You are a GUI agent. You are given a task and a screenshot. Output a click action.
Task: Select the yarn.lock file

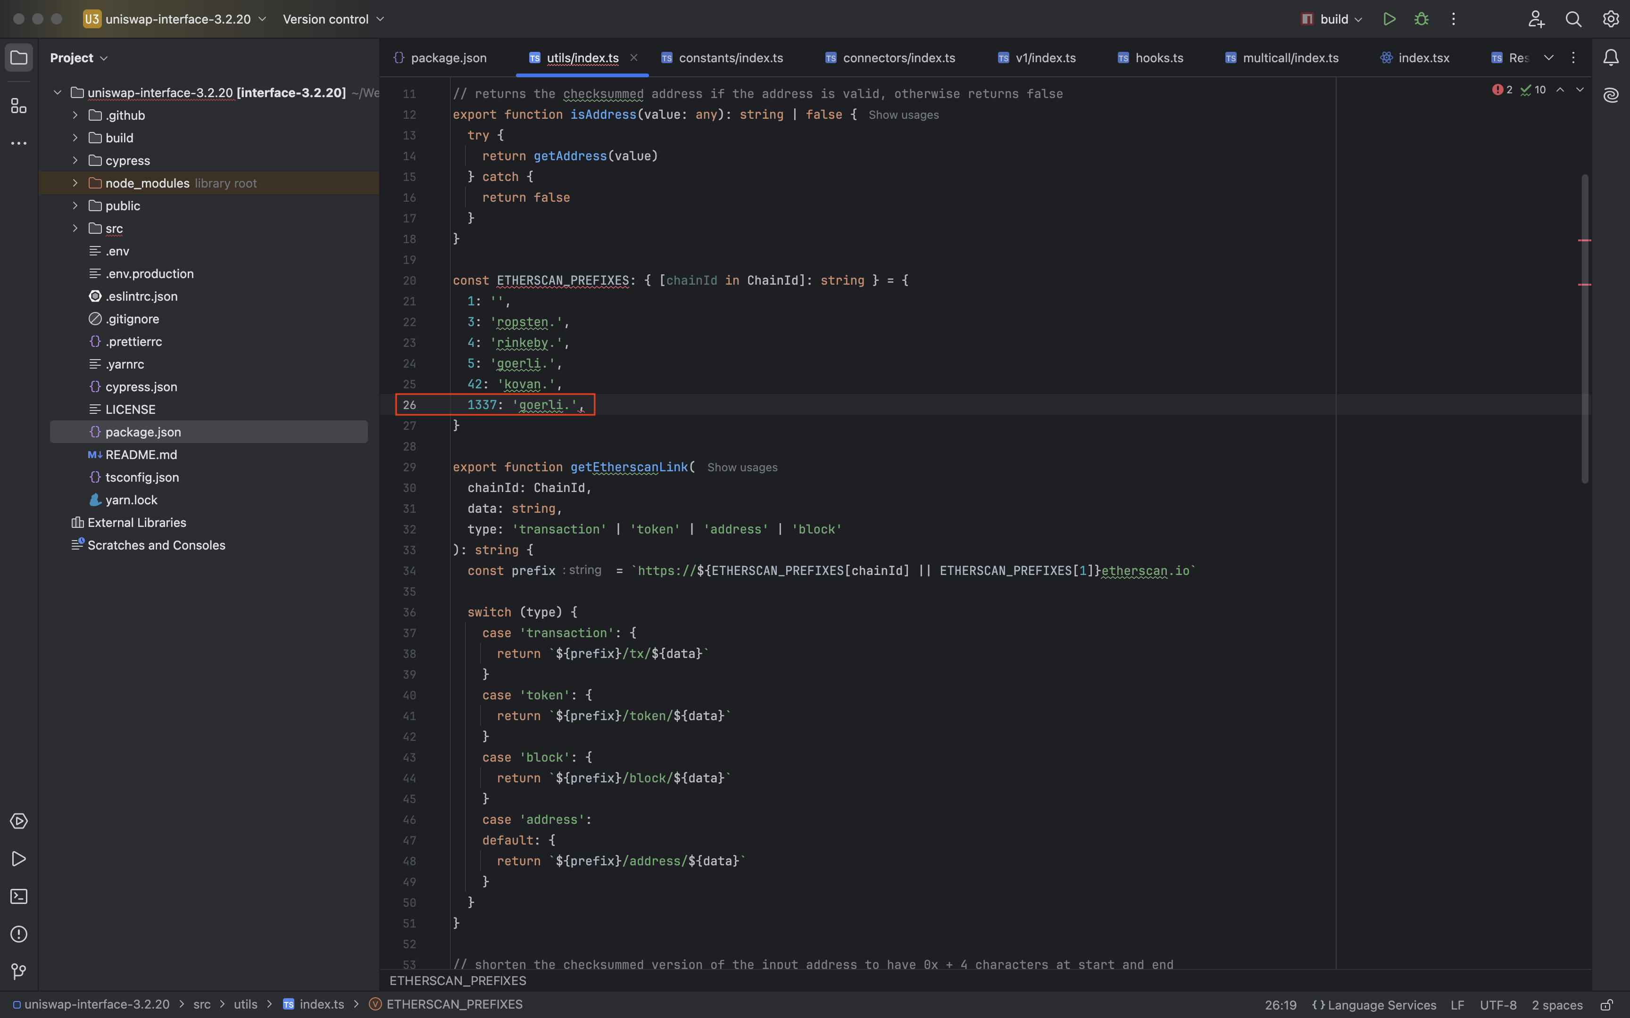click(131, 500)
